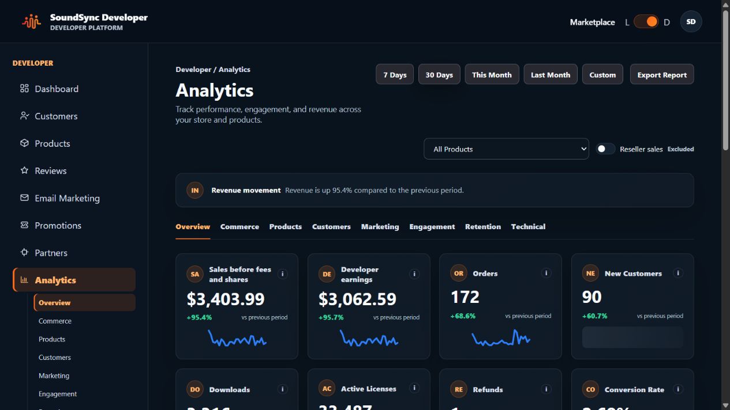Screen dimensions: 730x410
Task: Click the Promotions ticket icon in sidebar
Action: pos(24,225)
